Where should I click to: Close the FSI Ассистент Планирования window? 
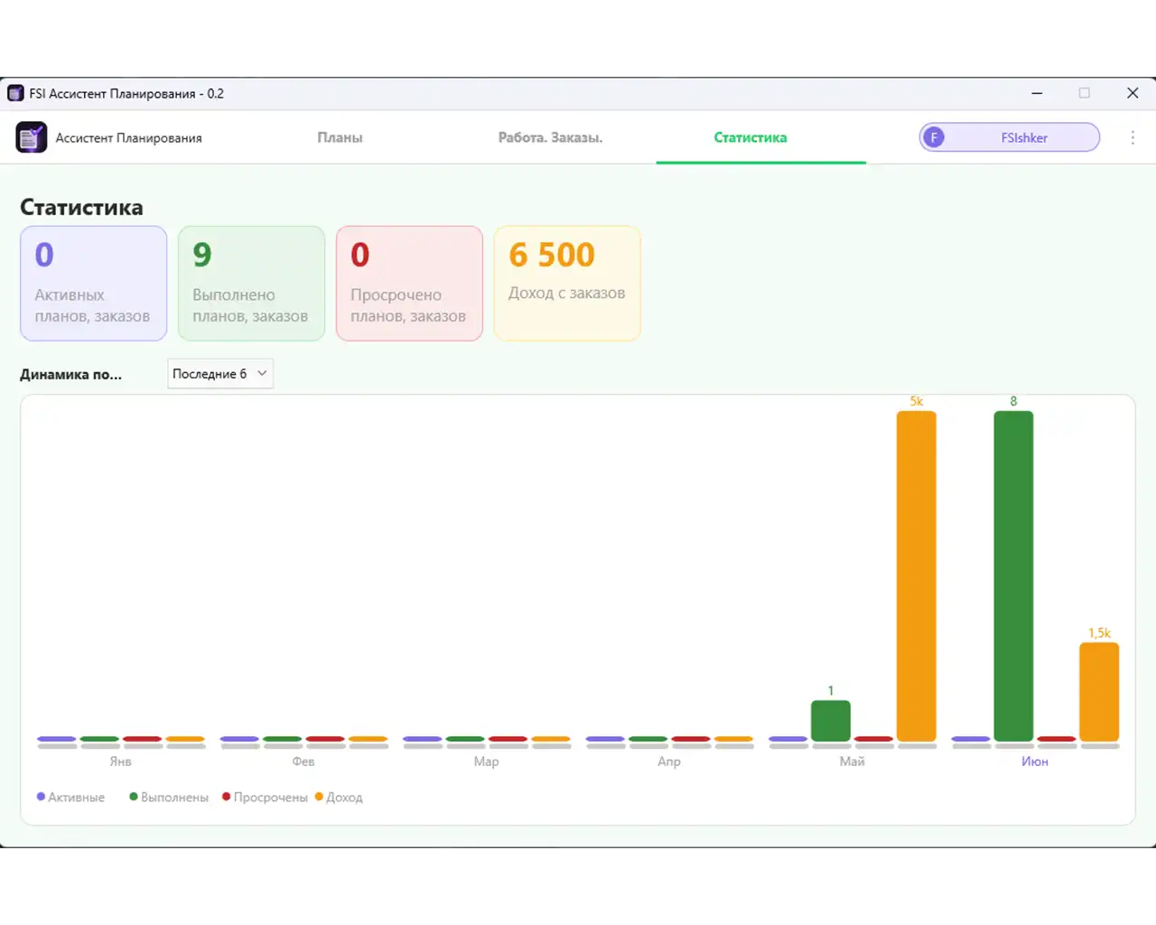1133,93
